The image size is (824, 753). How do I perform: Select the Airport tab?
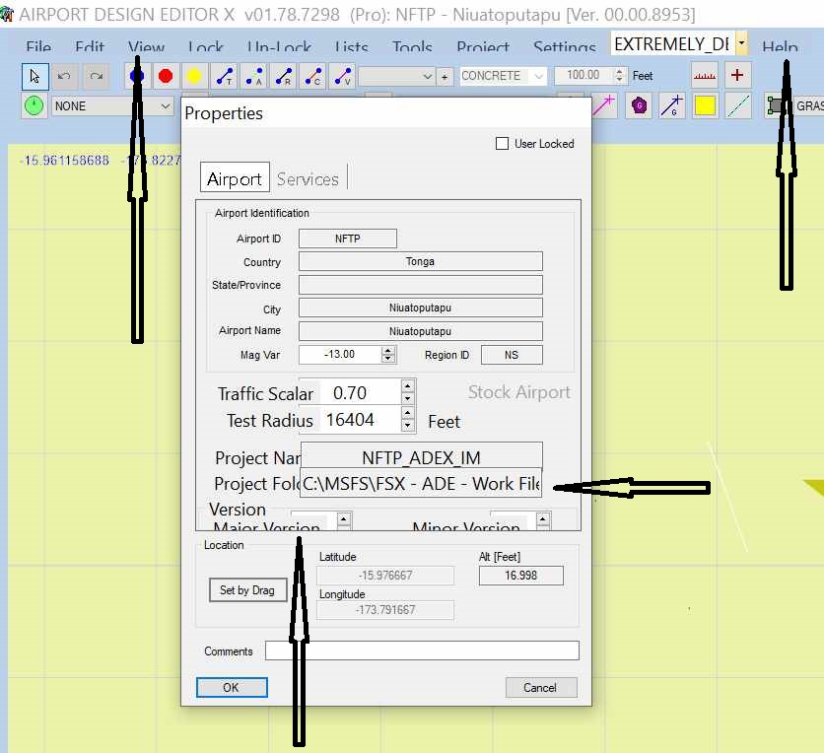click(x=235, y=178)
